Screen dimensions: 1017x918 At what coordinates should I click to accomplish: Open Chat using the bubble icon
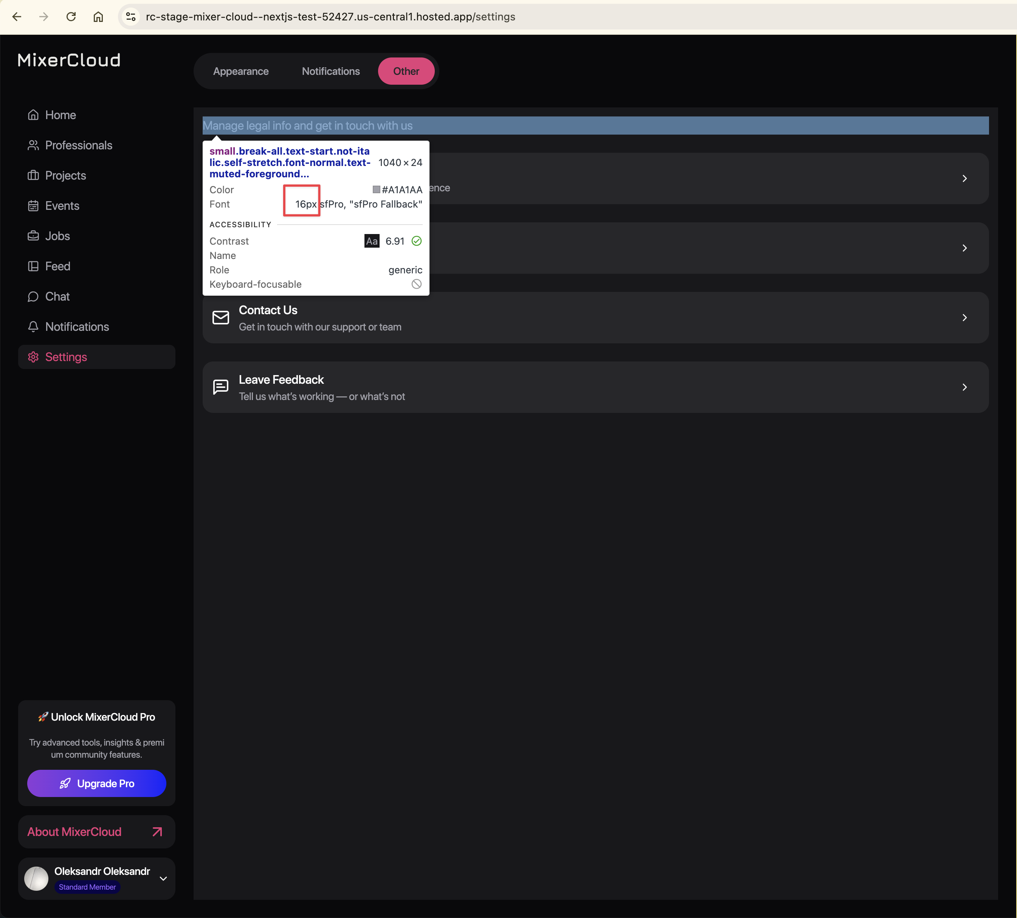tap(33, 296)
